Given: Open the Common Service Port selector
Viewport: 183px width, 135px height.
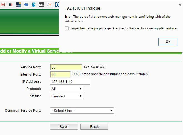Looking at the screenshot, I should pos(82,111).
